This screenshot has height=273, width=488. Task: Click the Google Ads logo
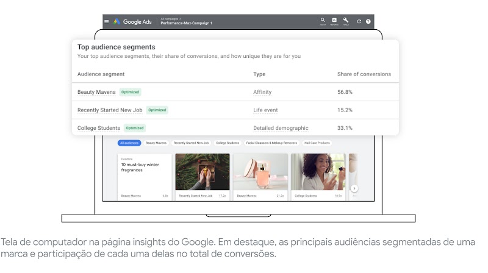coord(132,22)
